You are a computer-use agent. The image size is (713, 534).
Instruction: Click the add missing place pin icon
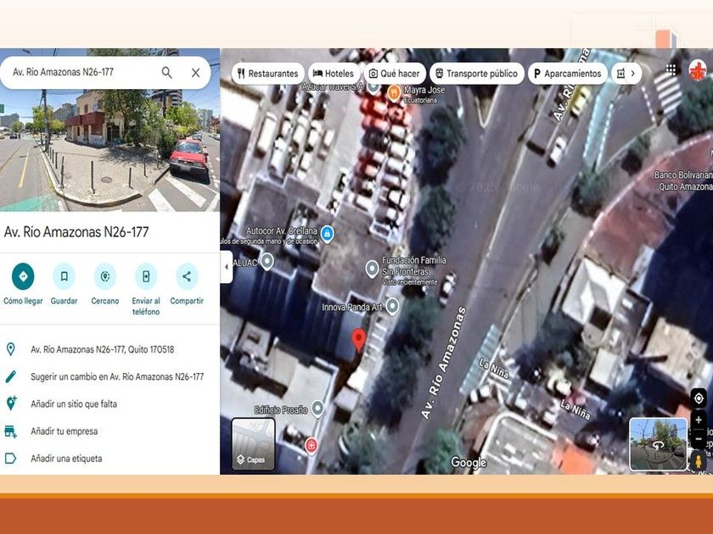tap(11, 403)
